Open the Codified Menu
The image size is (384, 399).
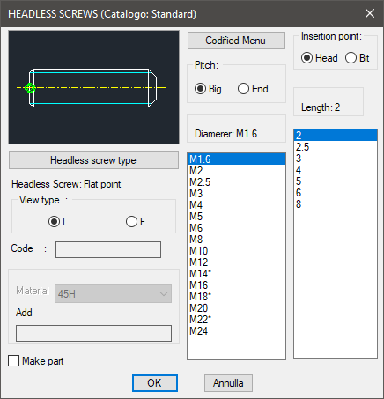point(236,41)
